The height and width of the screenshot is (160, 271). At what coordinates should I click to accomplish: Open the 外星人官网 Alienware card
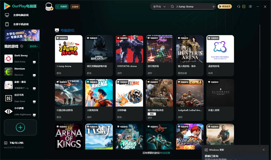pos(220,100)
